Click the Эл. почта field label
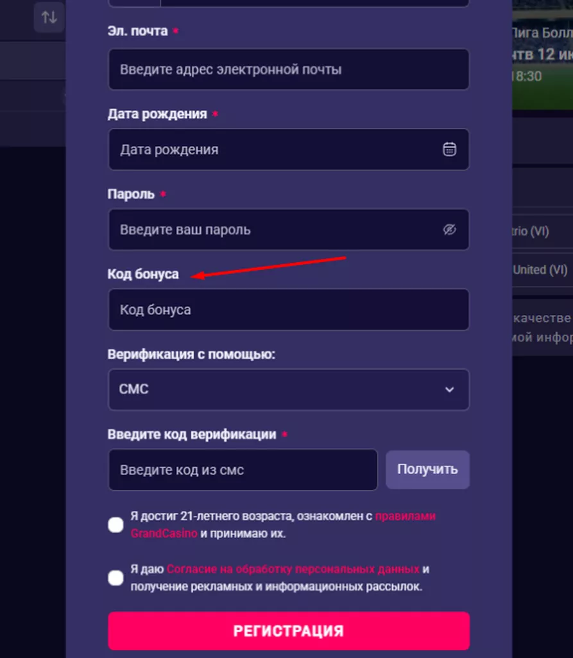 tap(137, 31)
